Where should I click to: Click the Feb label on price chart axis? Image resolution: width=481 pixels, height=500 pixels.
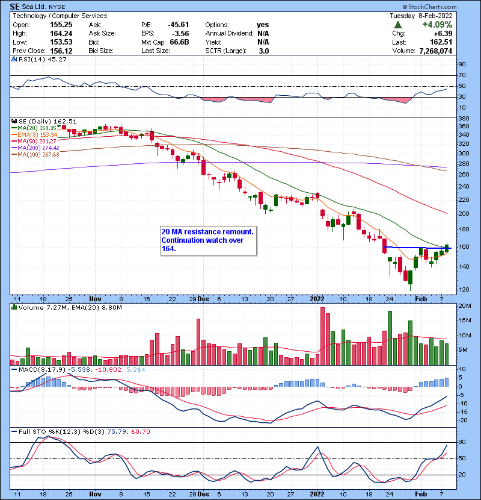pyautogui.click(x=421, y=299)
